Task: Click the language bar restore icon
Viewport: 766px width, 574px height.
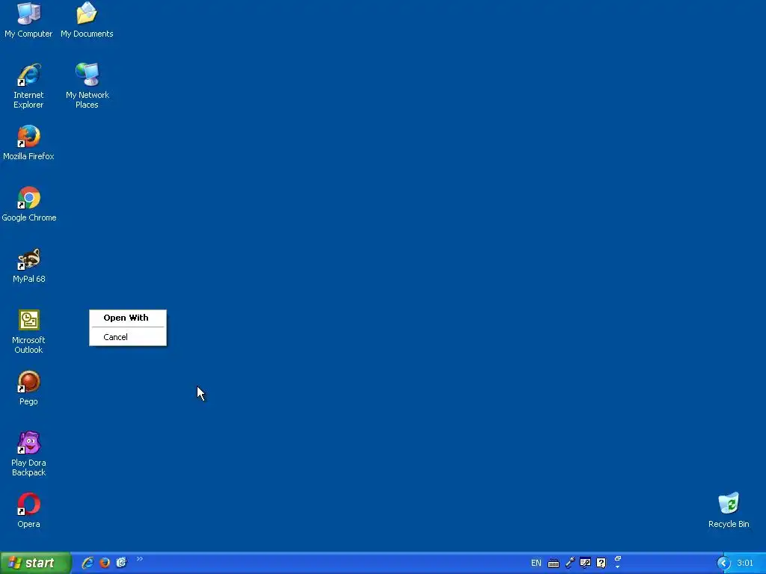Action: point(618,559)
